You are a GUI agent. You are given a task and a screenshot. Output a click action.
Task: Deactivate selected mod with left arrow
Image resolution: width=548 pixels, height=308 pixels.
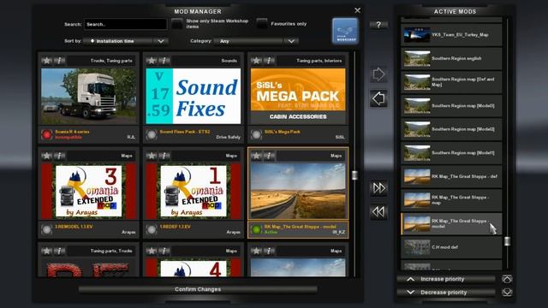point(378,98)
